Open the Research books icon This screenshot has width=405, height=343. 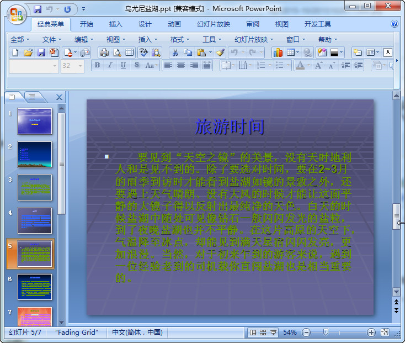[156, 52]
